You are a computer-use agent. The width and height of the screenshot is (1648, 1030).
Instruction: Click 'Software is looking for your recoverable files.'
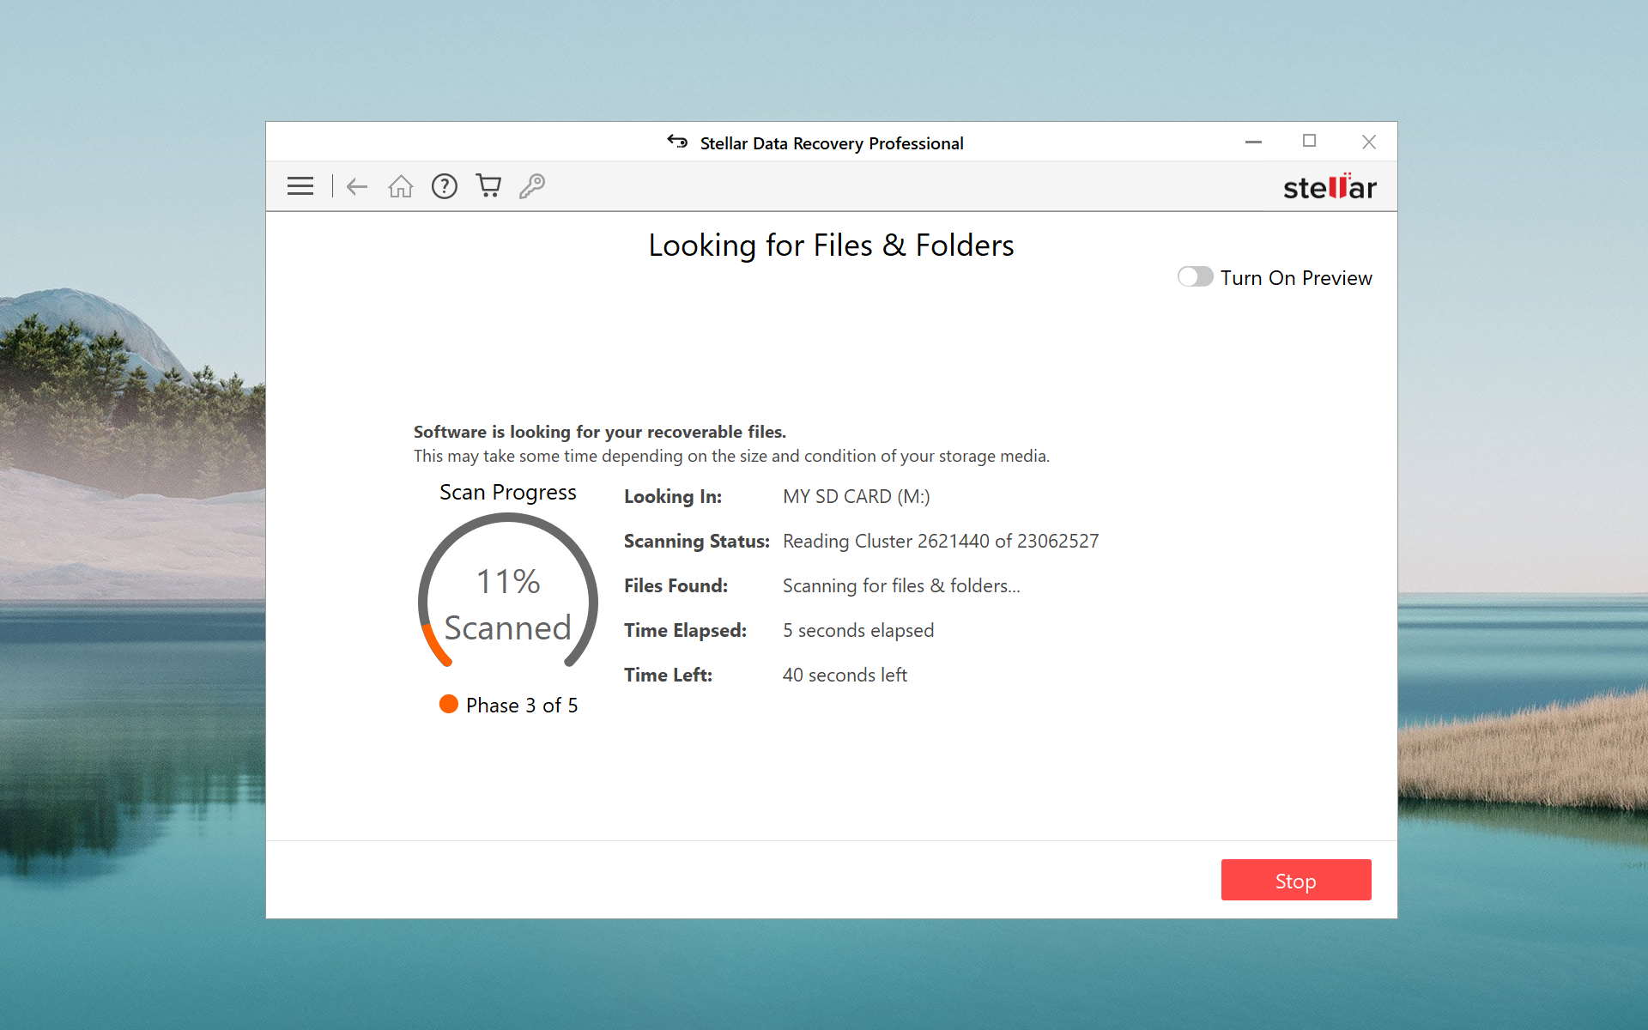[600, 432]
